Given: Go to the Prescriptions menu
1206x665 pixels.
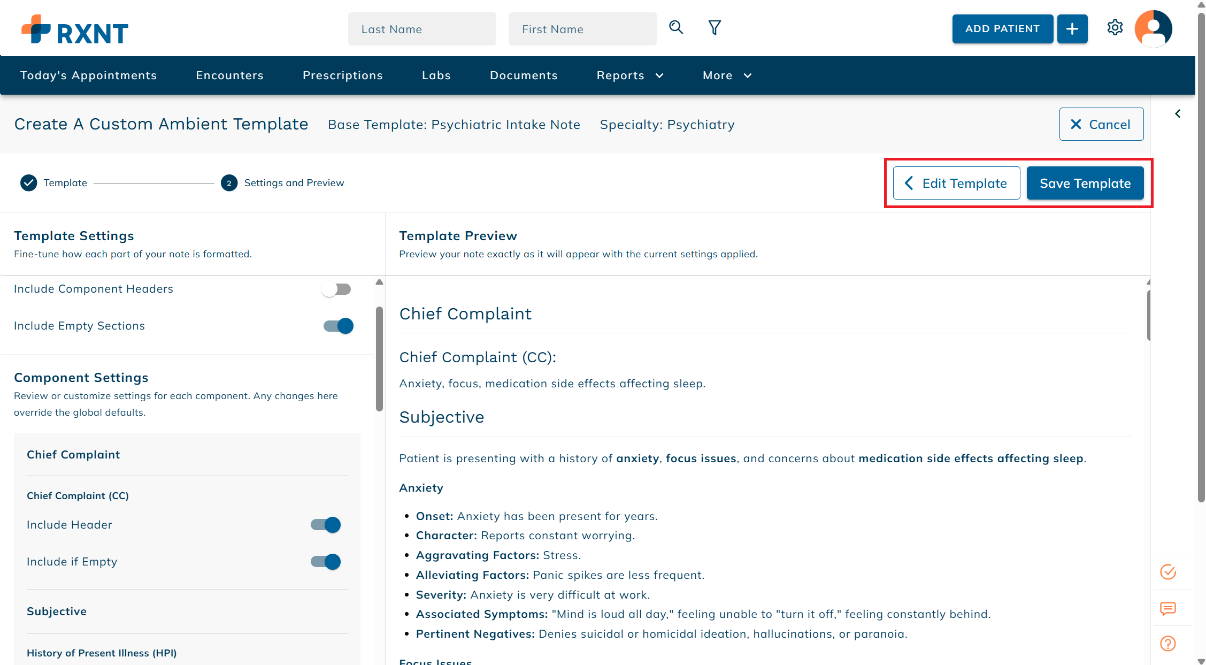Looking at the screenshot, I should 342,75.
